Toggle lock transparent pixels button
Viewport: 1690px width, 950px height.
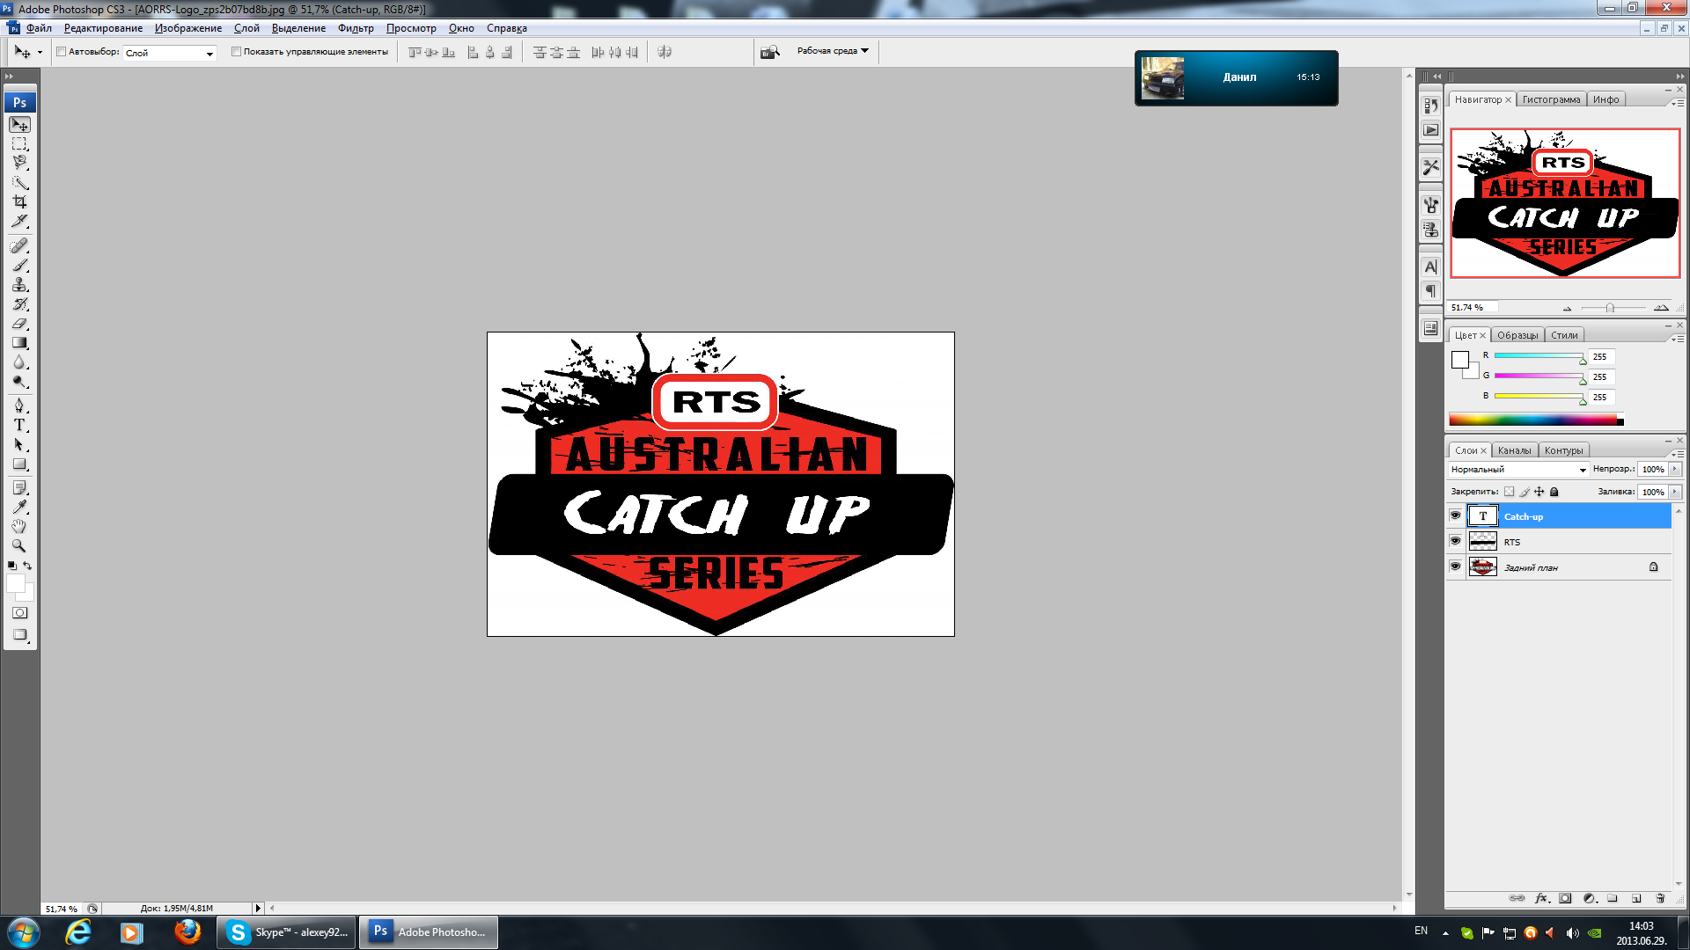(x=1510, y=492)
